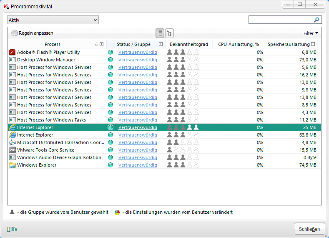Click Windows Audio Device Graph Isolation icon
This screenshot has width=329, height=238.
(x=13, y=157)
